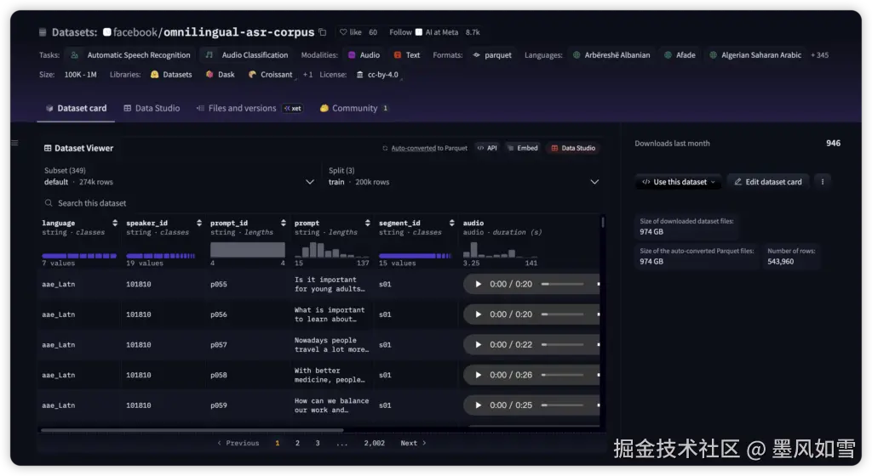Open the Community tab

coord(353,108)
